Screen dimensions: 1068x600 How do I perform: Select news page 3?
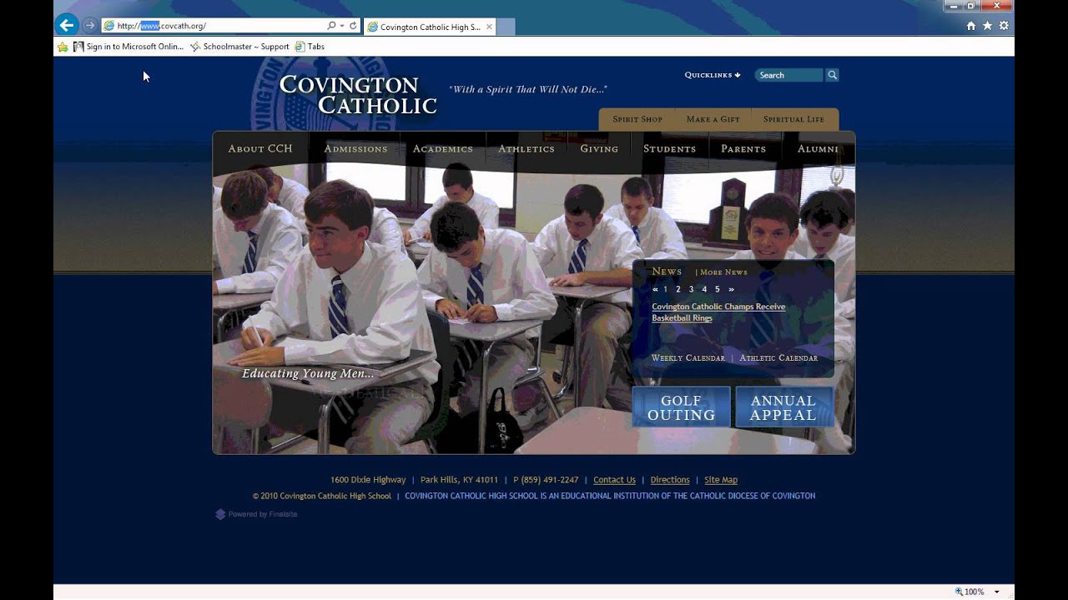tap(691, 289)
